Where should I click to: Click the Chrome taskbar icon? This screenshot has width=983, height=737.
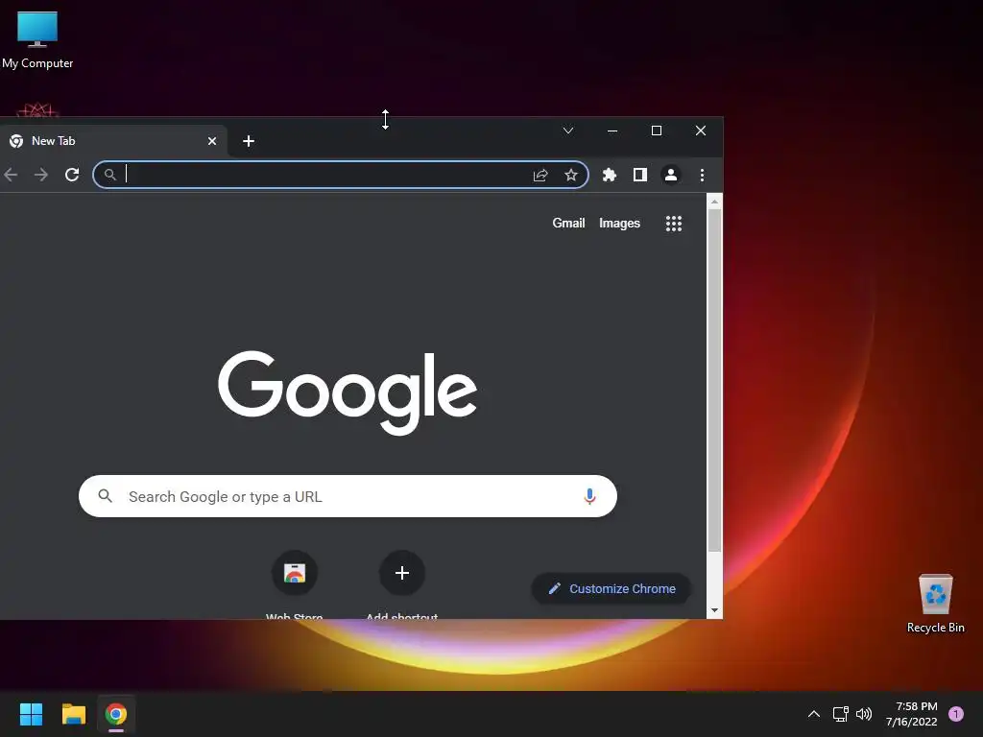[x=116, y=714]
